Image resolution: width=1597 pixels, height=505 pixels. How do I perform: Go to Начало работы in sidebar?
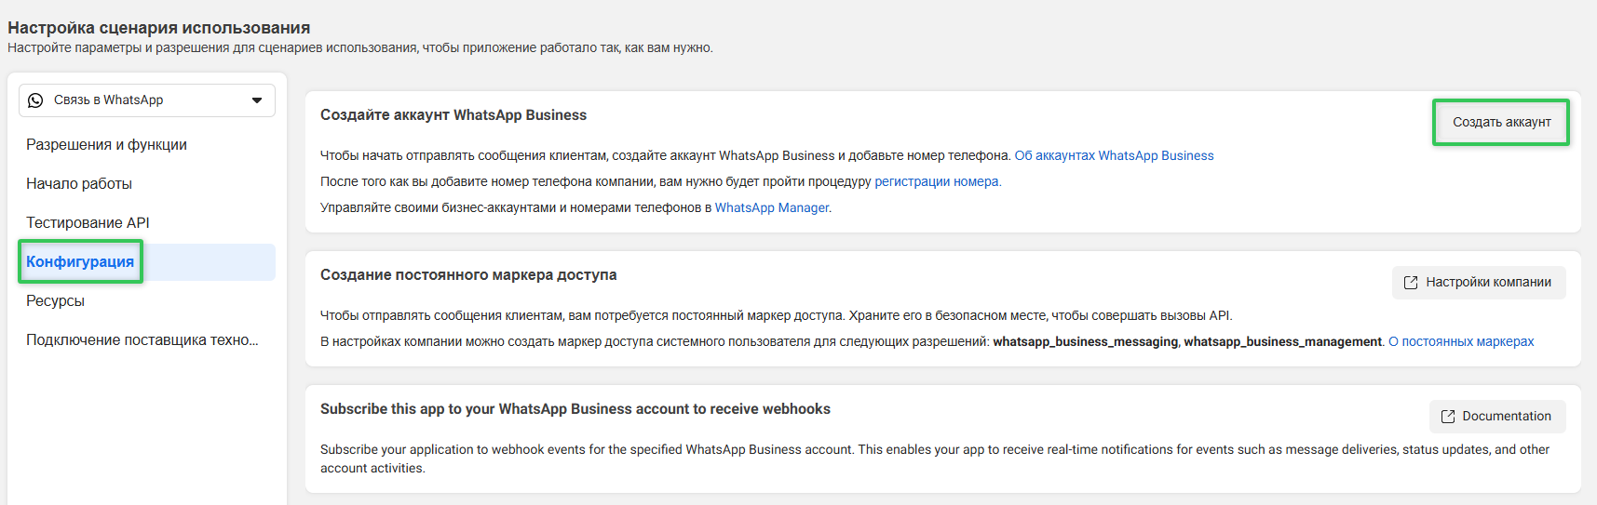point(79,184)
